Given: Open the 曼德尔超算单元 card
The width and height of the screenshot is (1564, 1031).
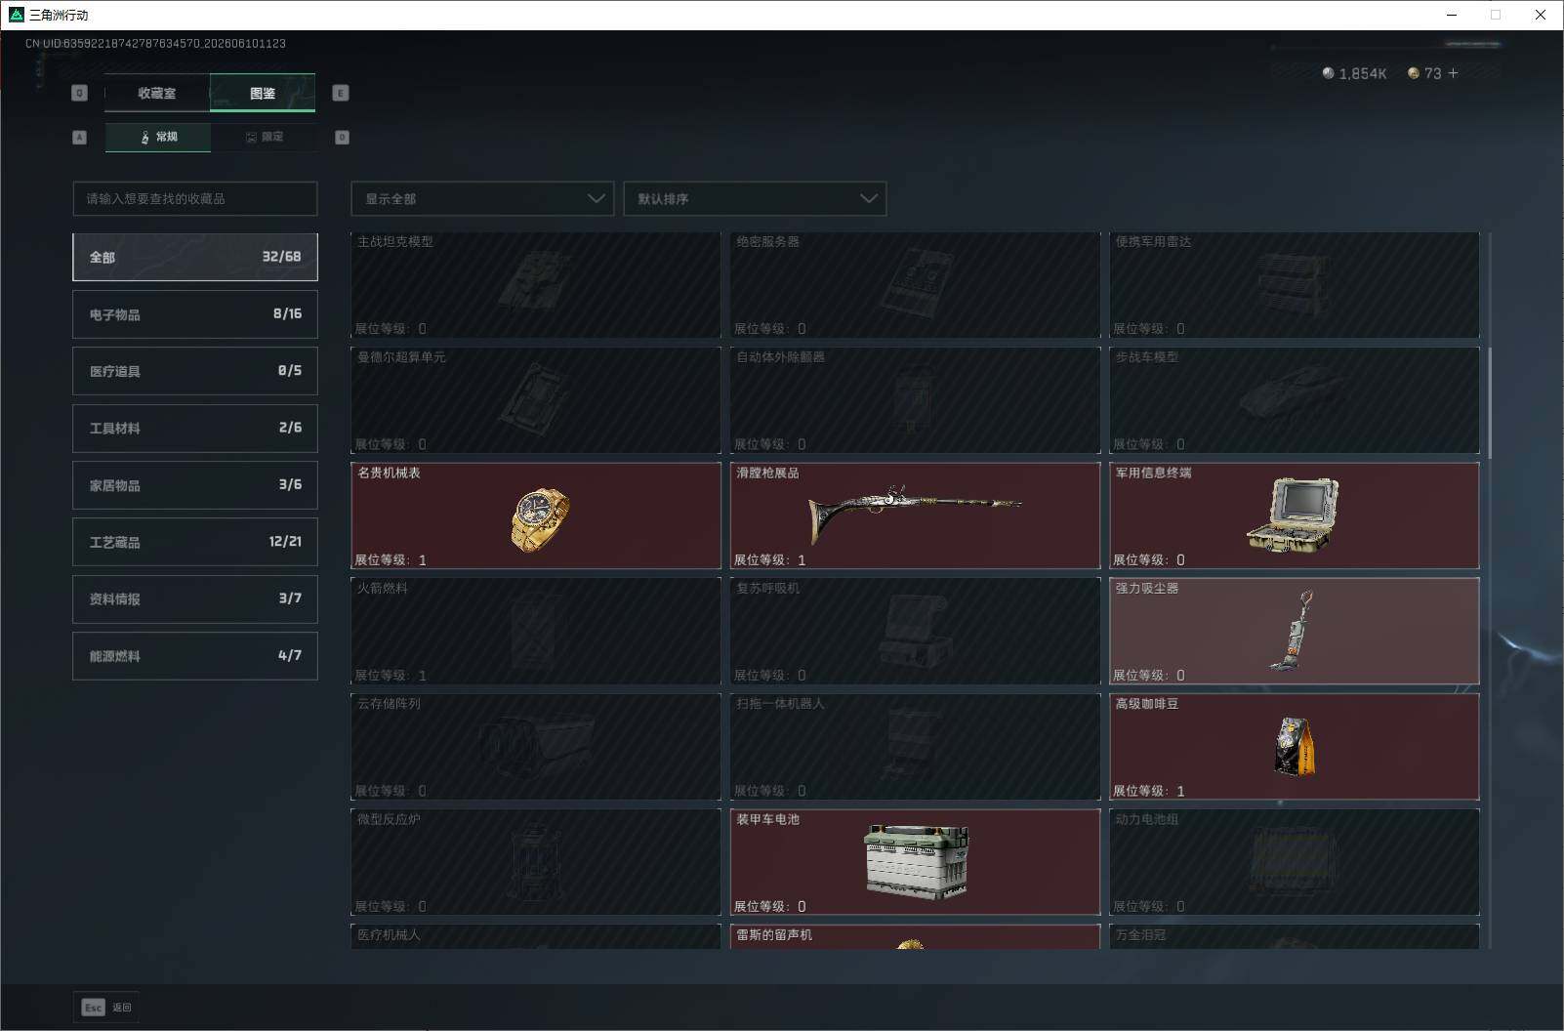Looking at the screenshot, I should click(x=536, y=400).
